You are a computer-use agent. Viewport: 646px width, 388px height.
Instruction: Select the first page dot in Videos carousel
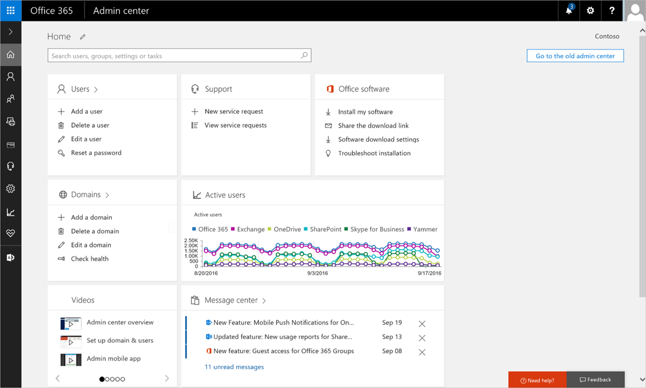[x=102, y=379]
